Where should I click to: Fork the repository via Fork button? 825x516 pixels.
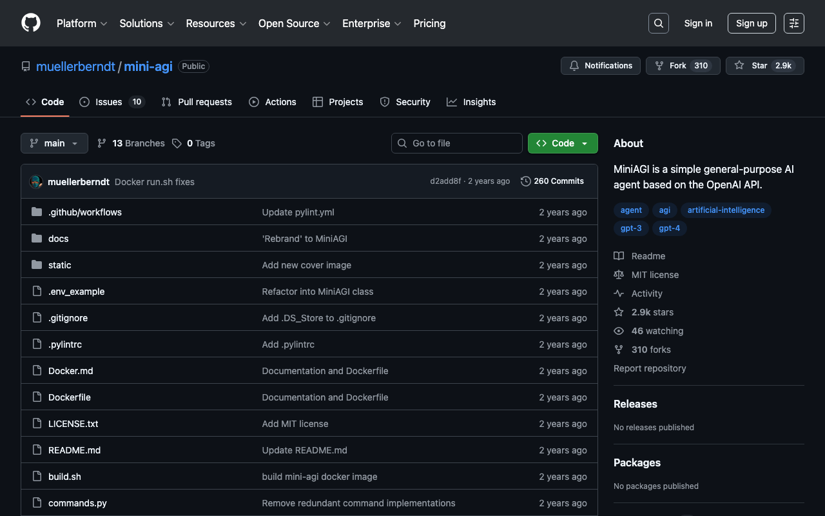pos(677,66)
